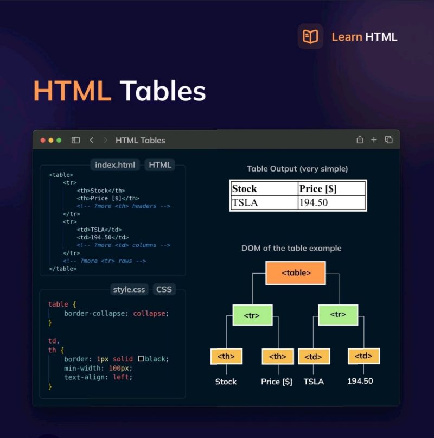434x438 pixels.
Task: Click the orange <table> DOM node
Action: pyautogui.click(x=296, y=273)
